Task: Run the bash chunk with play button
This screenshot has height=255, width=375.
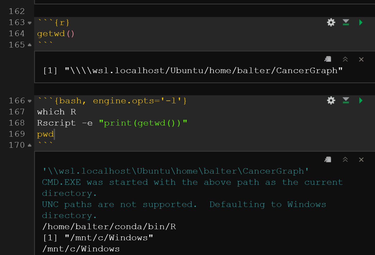Action: (x=361, y=101)
